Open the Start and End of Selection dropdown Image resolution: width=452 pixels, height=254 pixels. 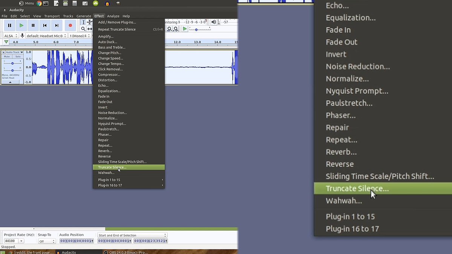(x=132, y=235)
